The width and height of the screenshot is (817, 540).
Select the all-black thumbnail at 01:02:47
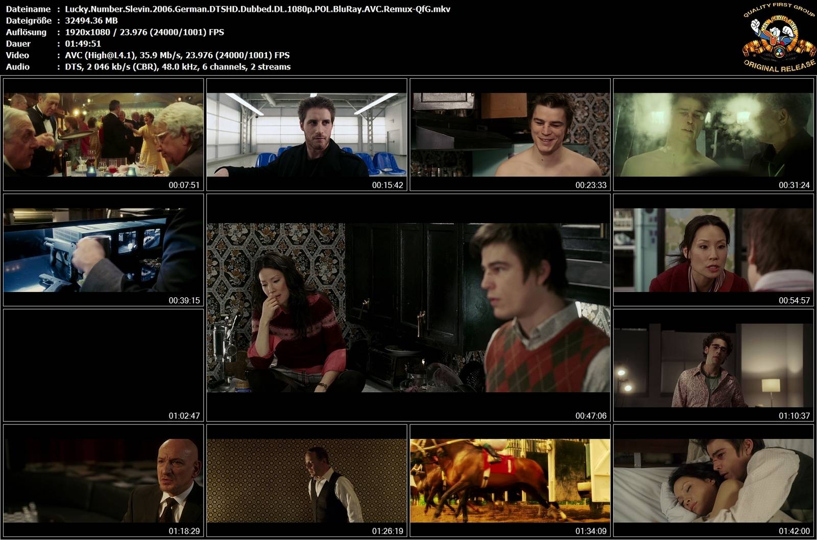tap(103, 365)
